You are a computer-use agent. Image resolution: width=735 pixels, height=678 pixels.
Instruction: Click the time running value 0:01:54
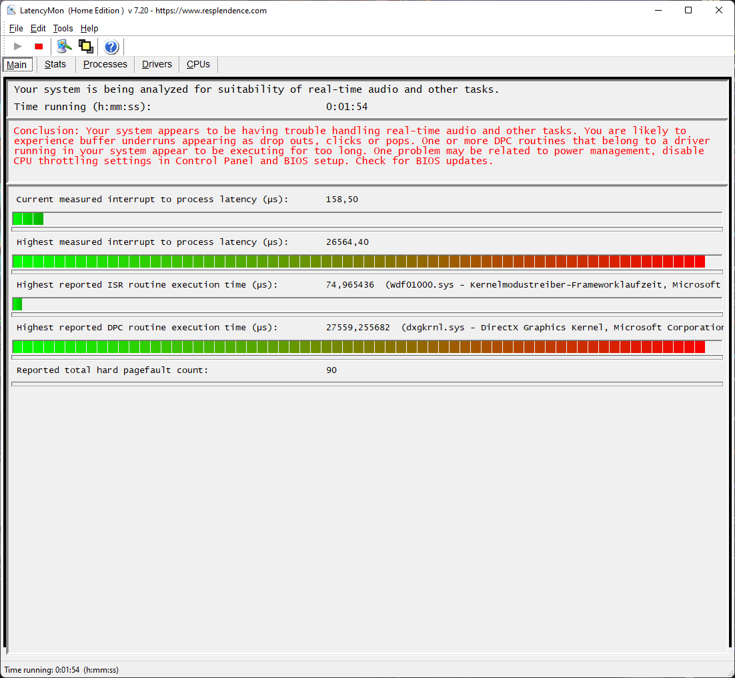(x=347, y=106)
